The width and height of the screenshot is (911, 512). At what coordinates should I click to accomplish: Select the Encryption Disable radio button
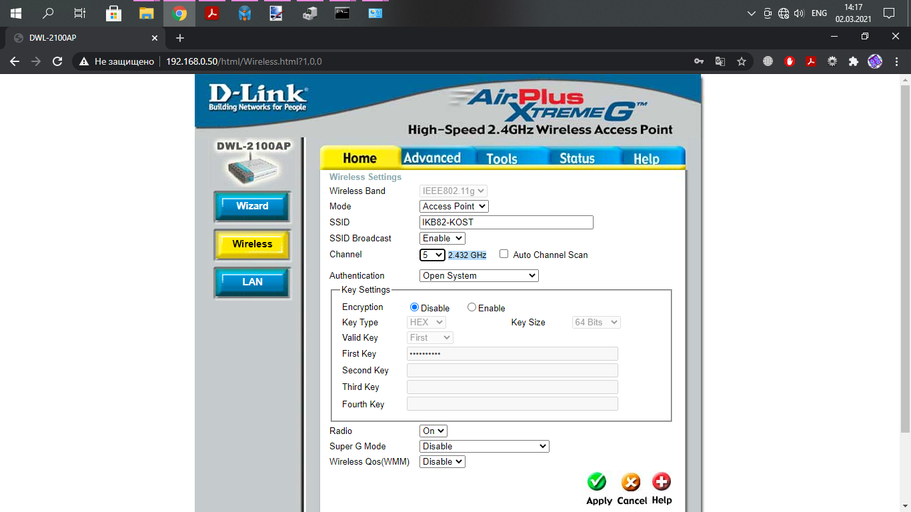(x=414, y=307)
